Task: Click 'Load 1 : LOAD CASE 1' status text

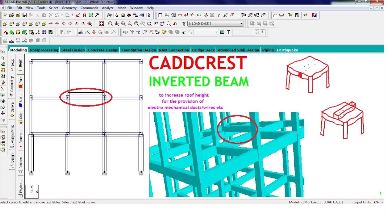Action: pyautogui.click(x=327, y=202)
